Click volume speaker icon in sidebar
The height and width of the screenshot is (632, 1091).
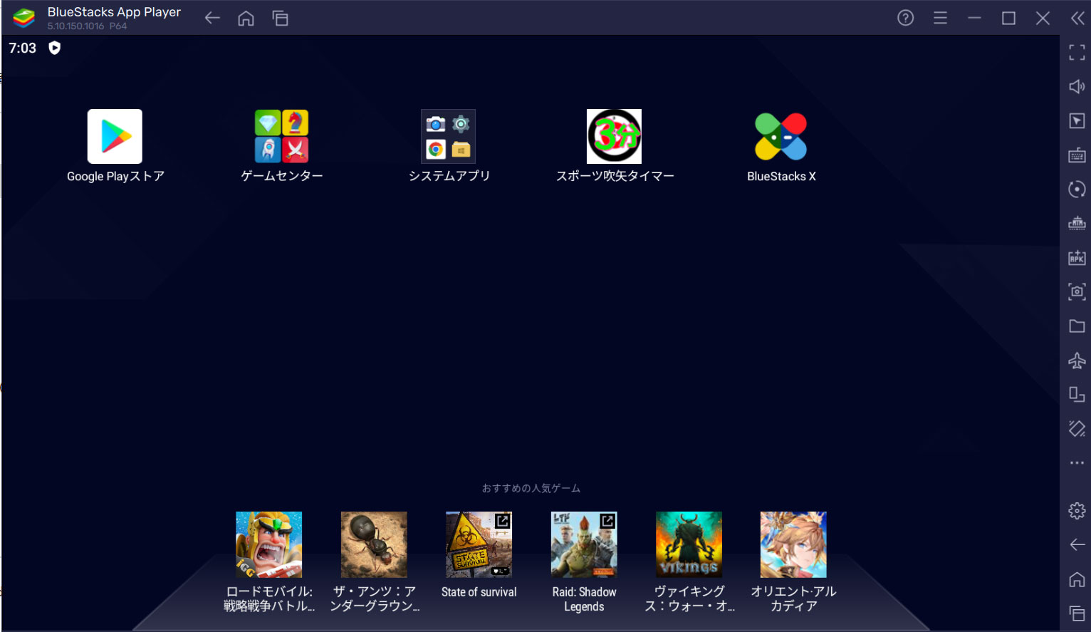(1077, 86)
